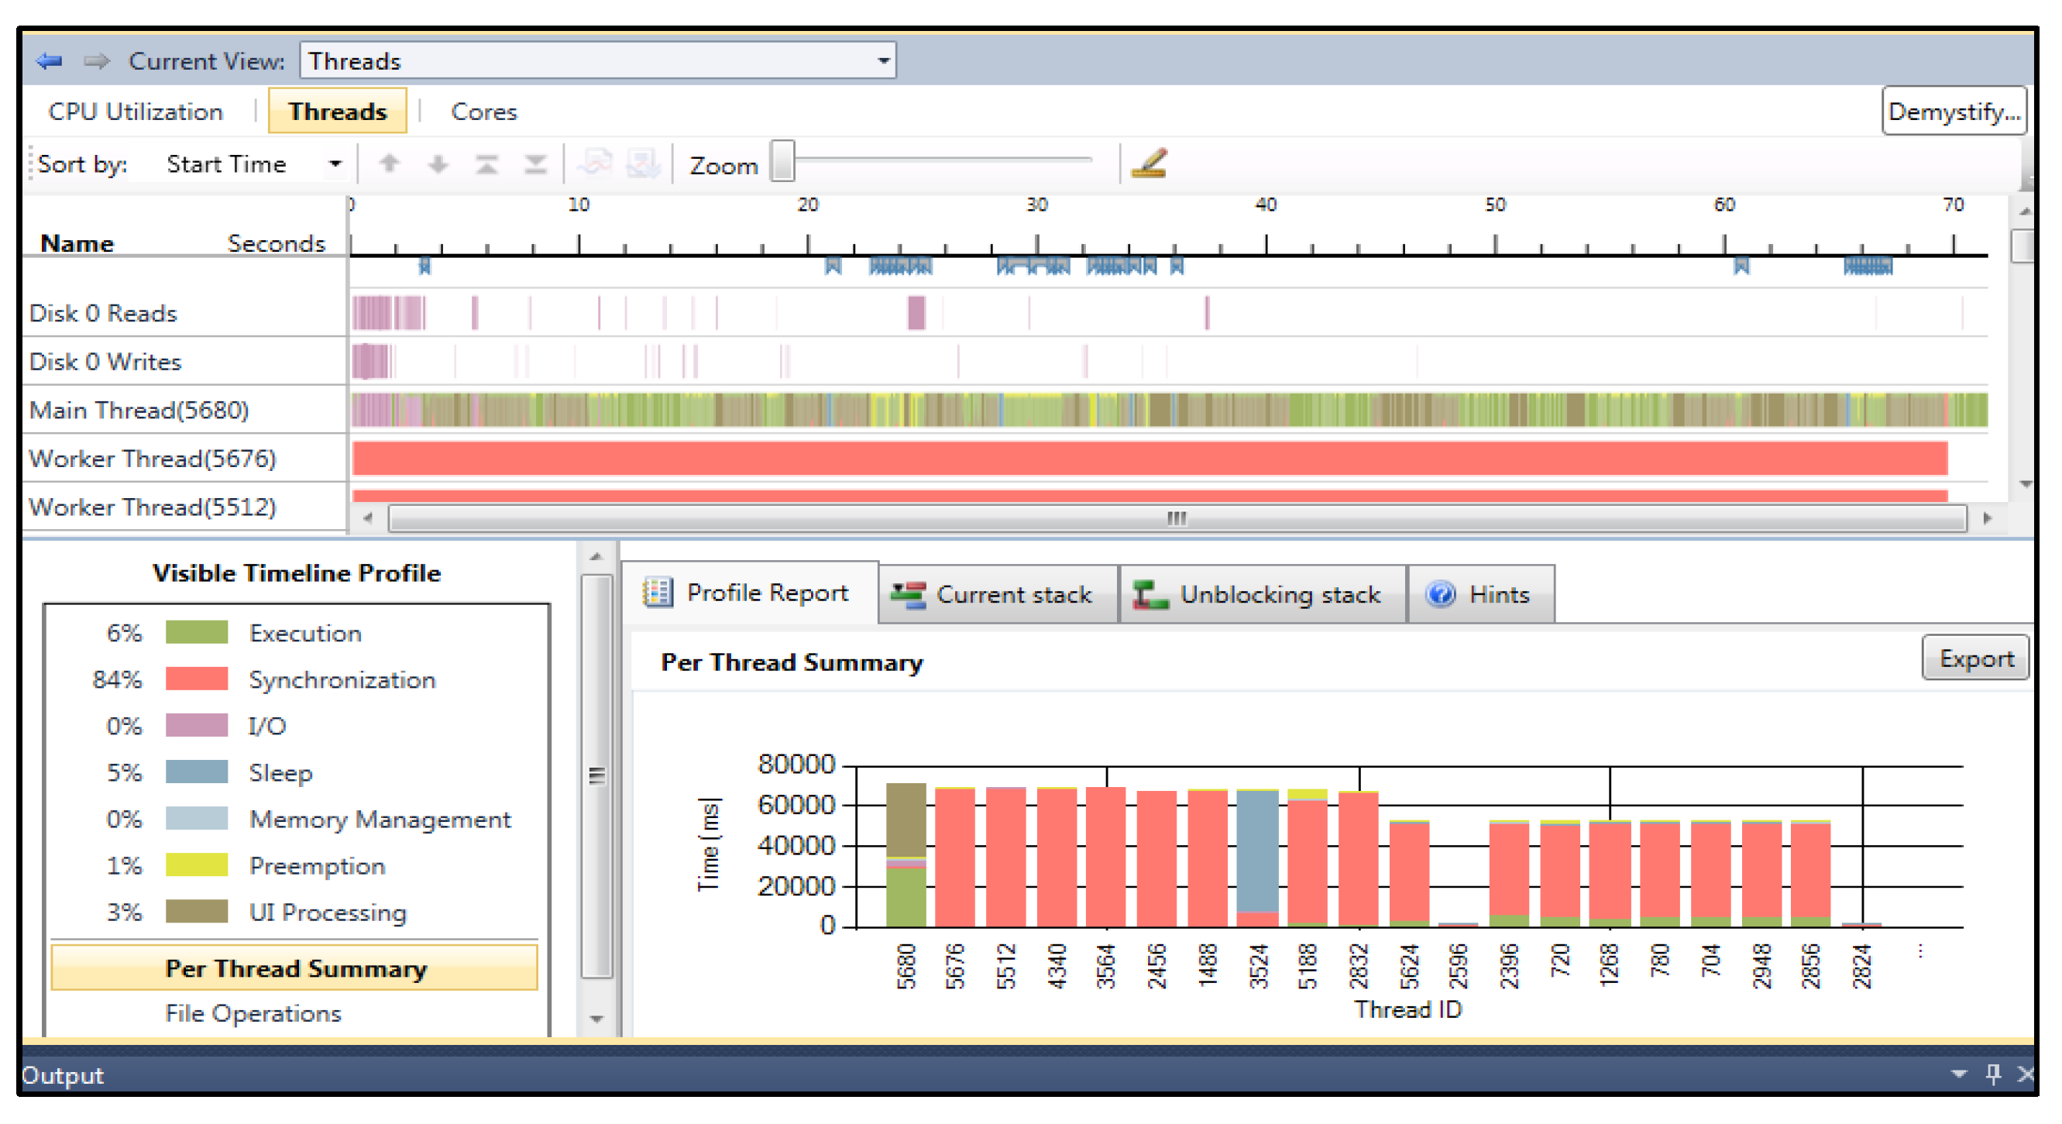
Task: Click the horizontal timeline scrollbar thumb
Action: 1175,518
